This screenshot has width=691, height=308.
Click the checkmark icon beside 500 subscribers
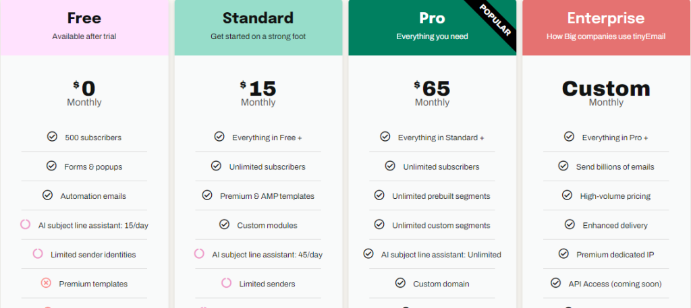[x=52, y=137]
